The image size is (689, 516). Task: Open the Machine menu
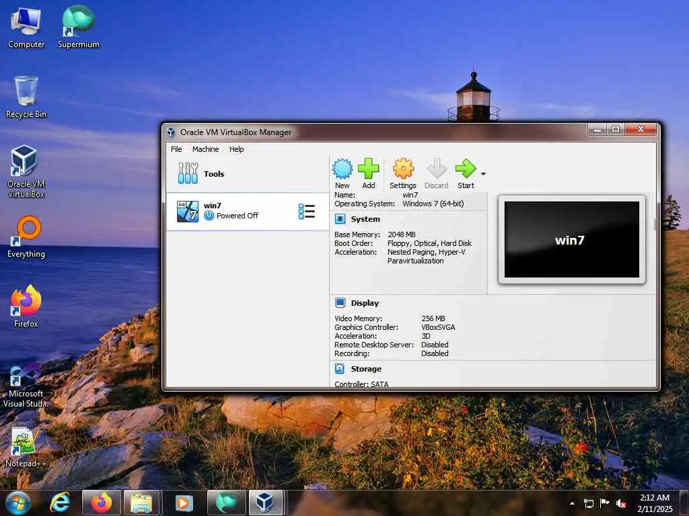pos(205,149)
